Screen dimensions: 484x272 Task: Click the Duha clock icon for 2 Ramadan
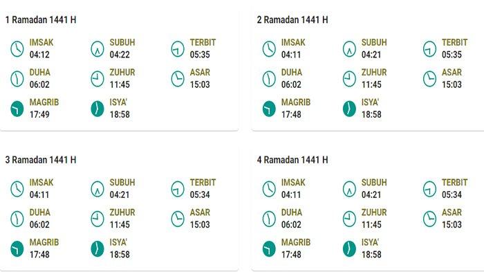click(269, 79)
